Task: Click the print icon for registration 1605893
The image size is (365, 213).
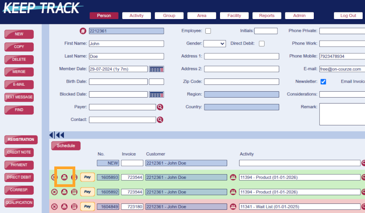Action: click(x=64, y=177)
